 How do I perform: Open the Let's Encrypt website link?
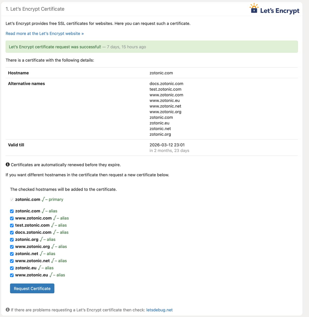(45, 34)
